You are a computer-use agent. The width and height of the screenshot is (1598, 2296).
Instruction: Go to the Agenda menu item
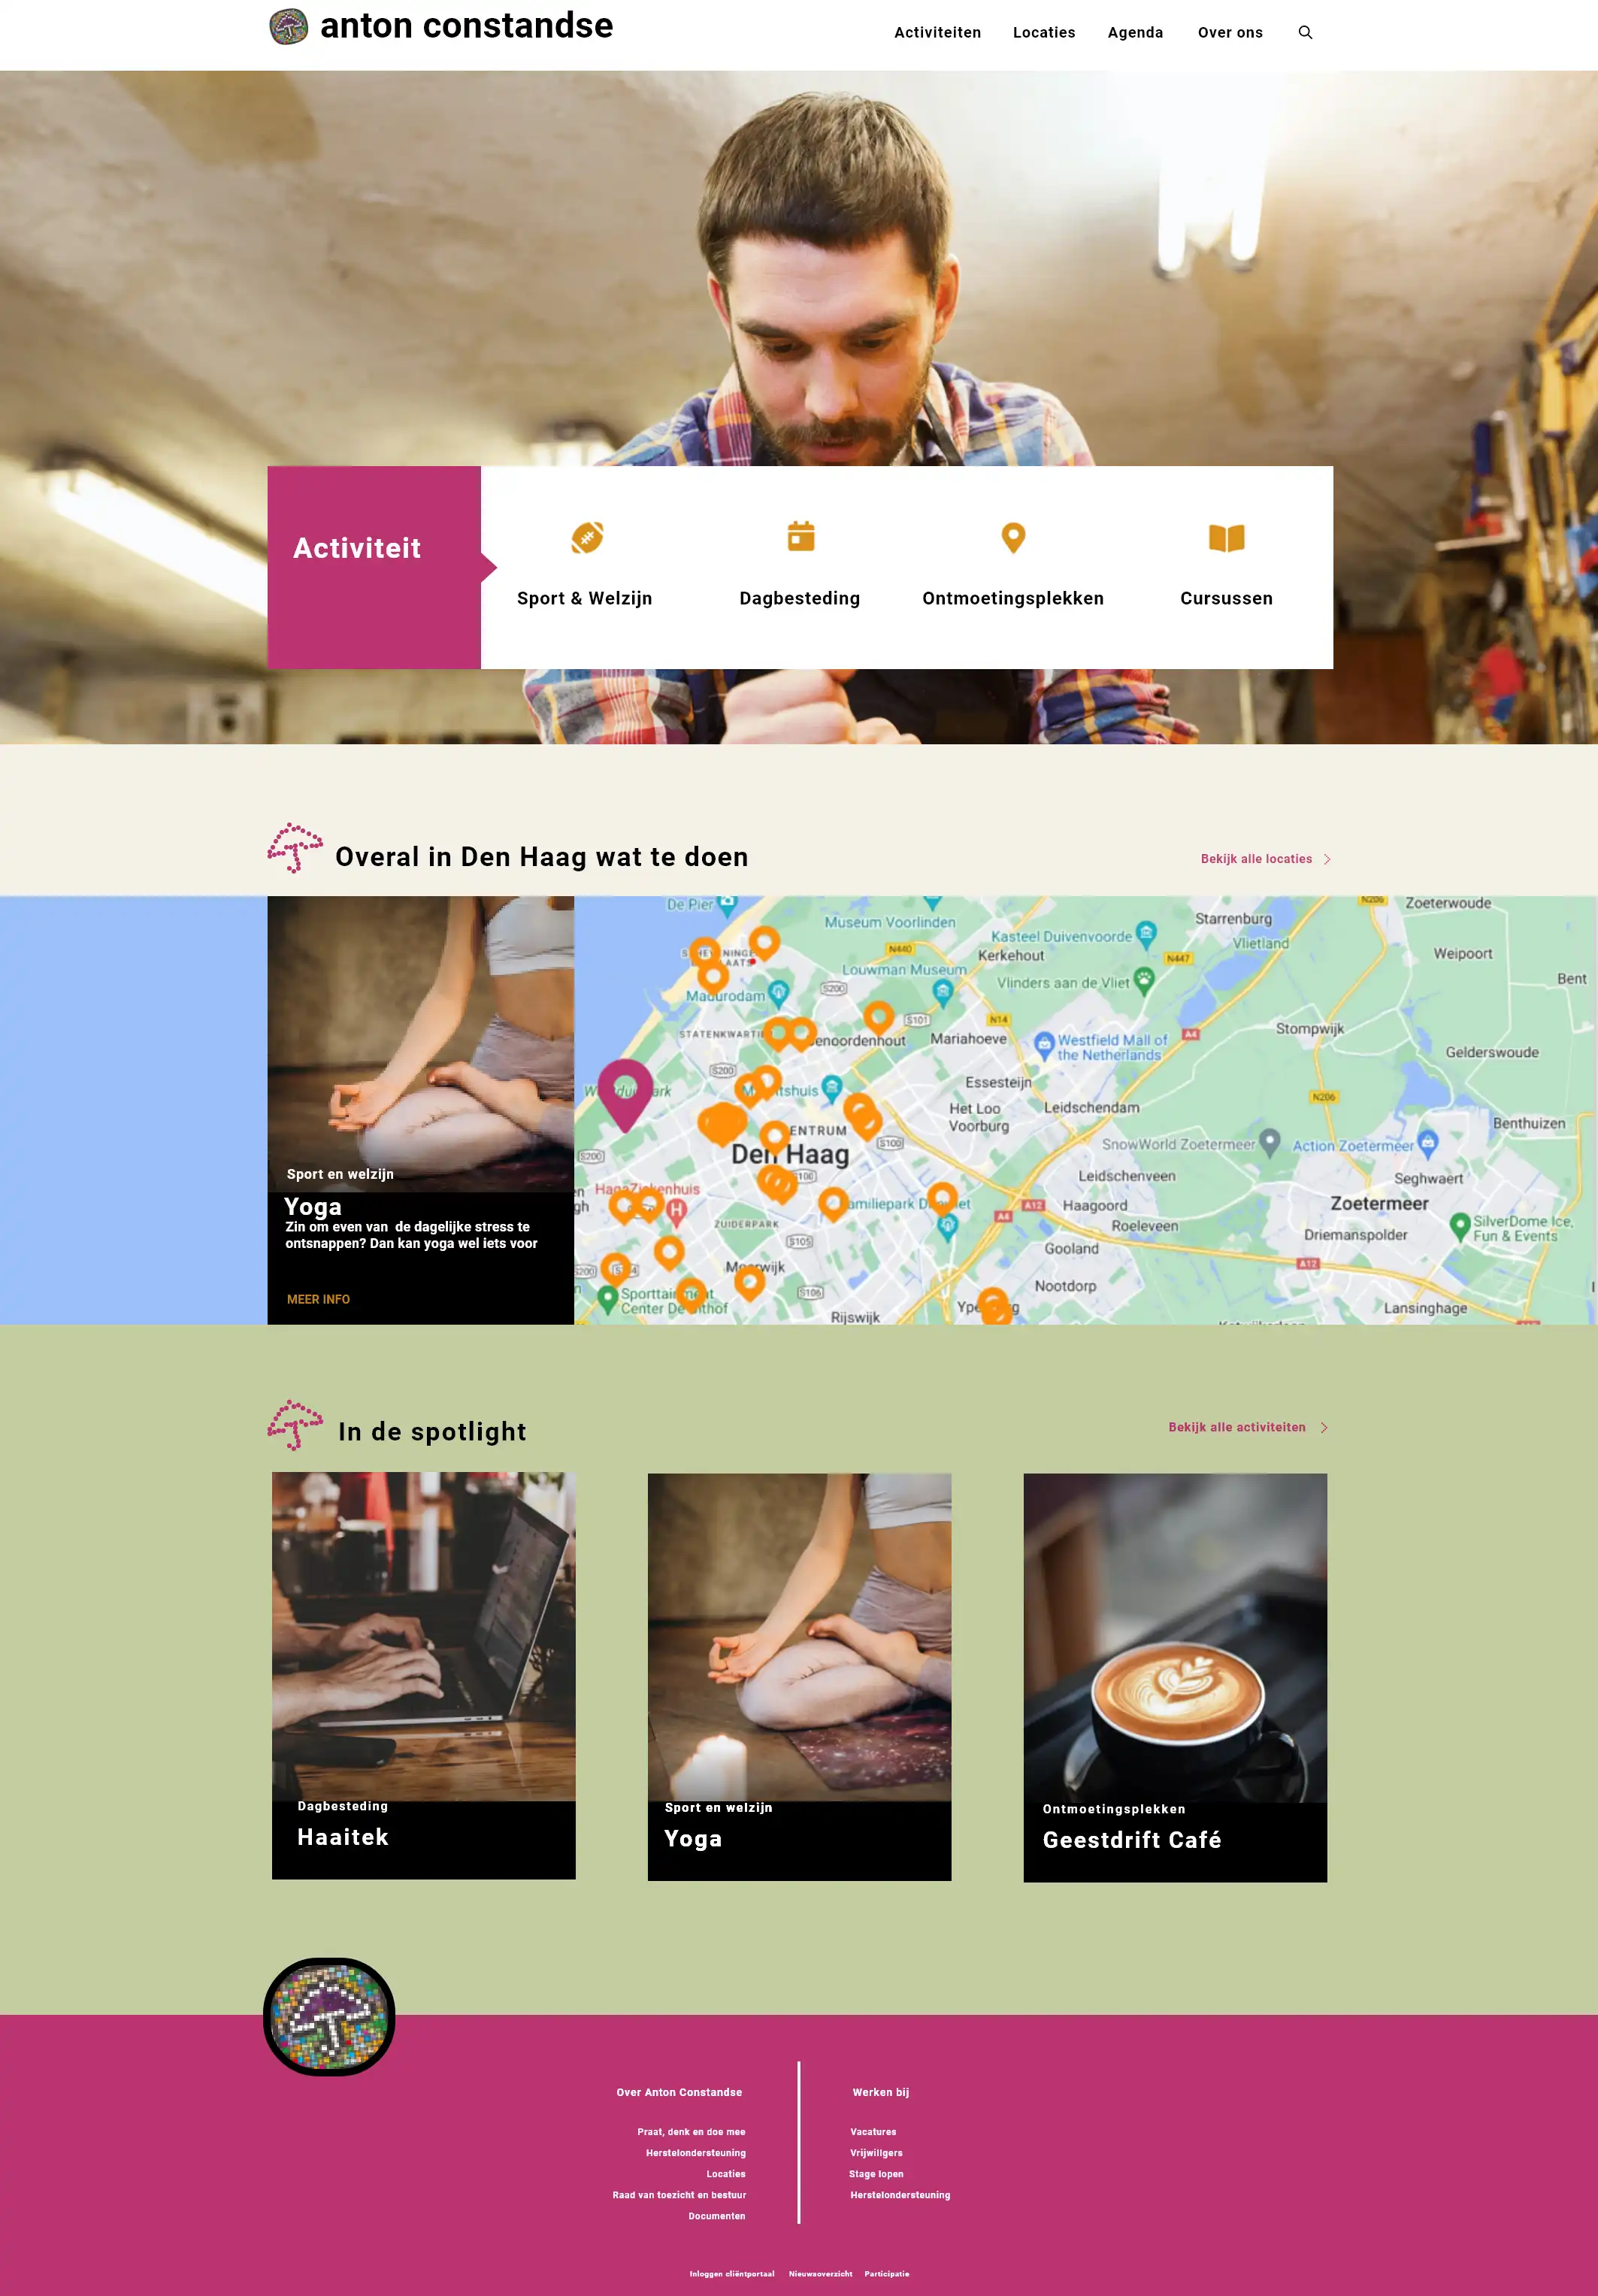(x=1135, y=32)
